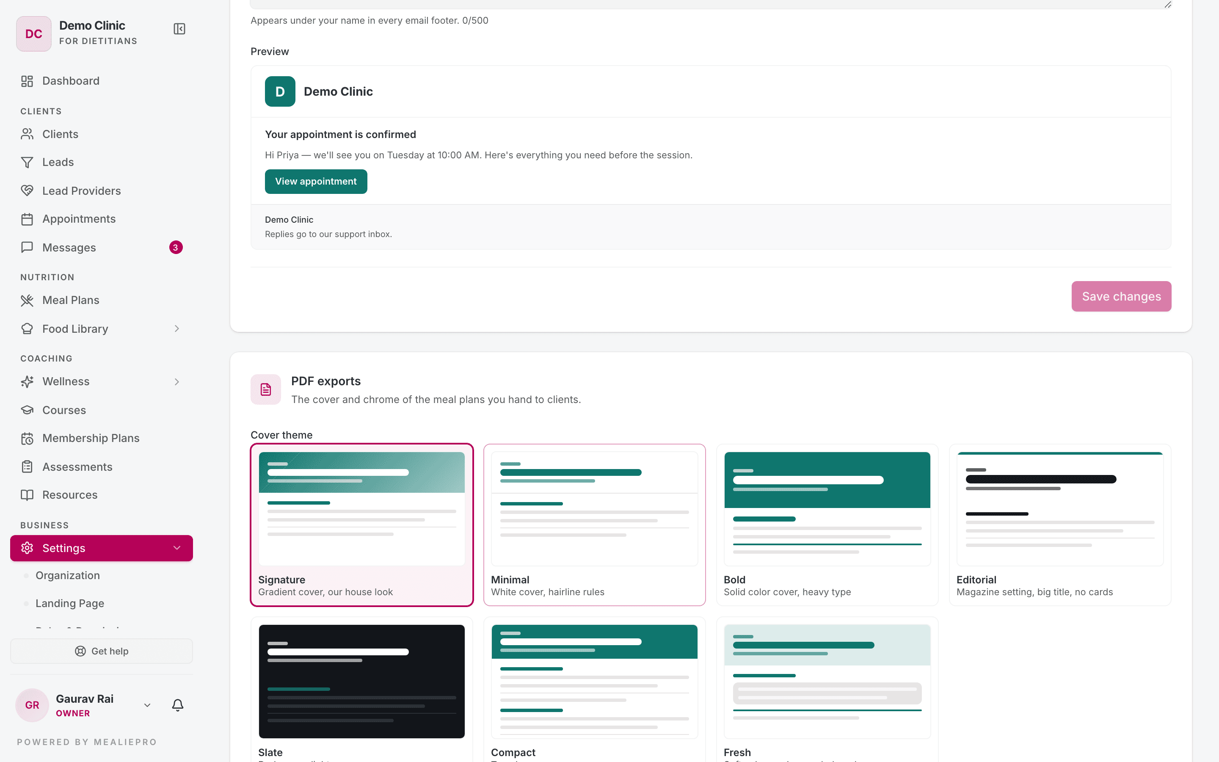Click the Leads funnel icon
The image size is (1219, 762).
pyautogui.click(x=27, y=162)
